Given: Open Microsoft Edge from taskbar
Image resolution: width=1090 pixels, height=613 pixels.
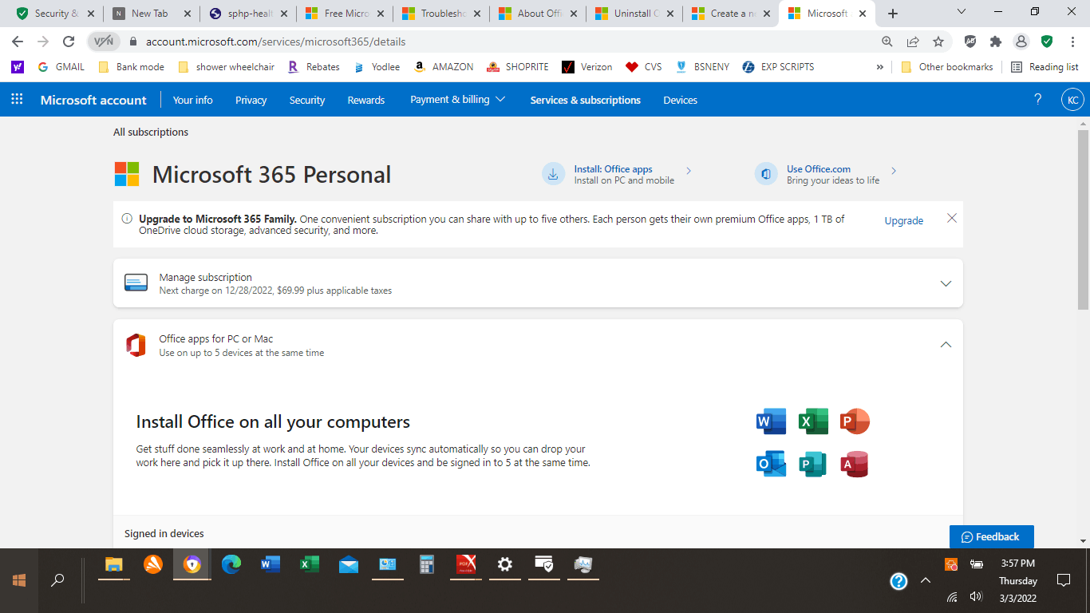Looking at the screenshot, I should click(x=231, y=565).
